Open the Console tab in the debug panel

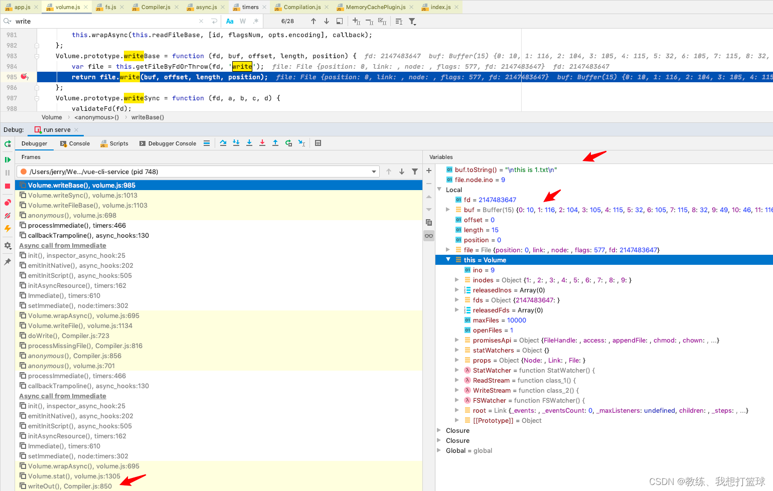[x=75, y=143]
